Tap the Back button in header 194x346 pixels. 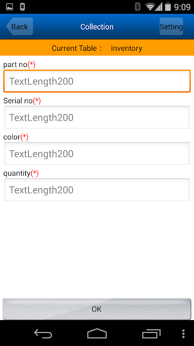(x=19, y=26)
